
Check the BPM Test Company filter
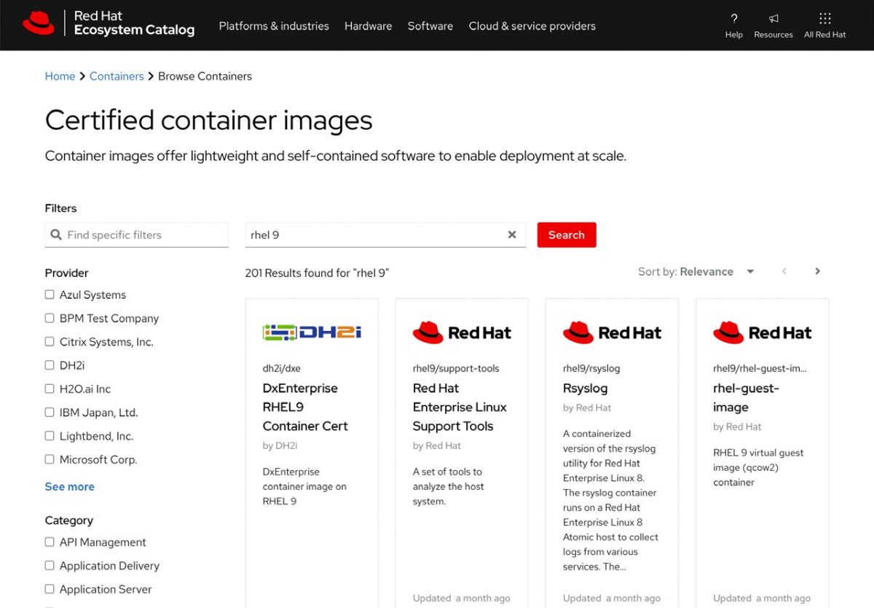[x=50, y=318]
